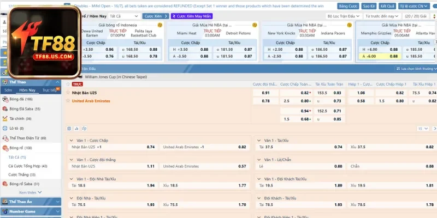Favorite United Arab Emirates with its star
The width and height of the screenshot is (437, 218).
[x=68, y=101]
